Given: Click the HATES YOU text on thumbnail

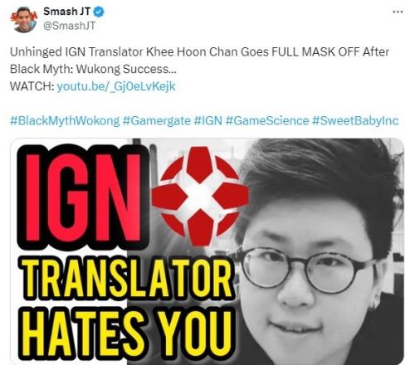Looking at the screenshot, I should tap(127, 333).
